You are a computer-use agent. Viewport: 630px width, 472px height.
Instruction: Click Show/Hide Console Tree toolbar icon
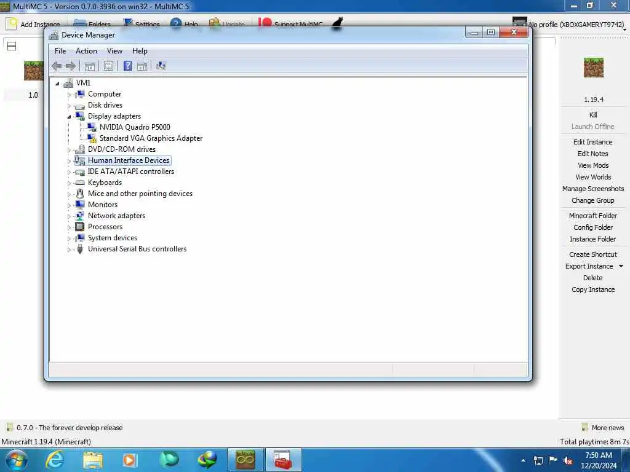90,66
